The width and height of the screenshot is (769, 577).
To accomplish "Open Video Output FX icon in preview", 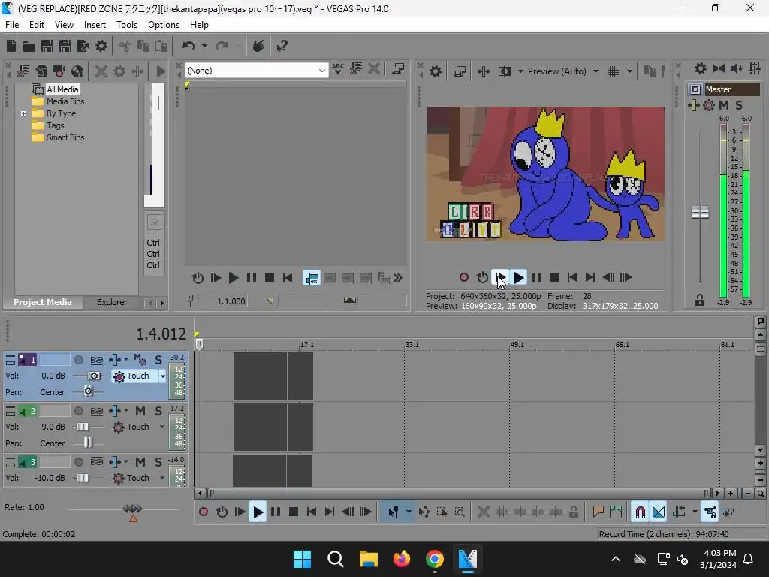I will (483, 71).
